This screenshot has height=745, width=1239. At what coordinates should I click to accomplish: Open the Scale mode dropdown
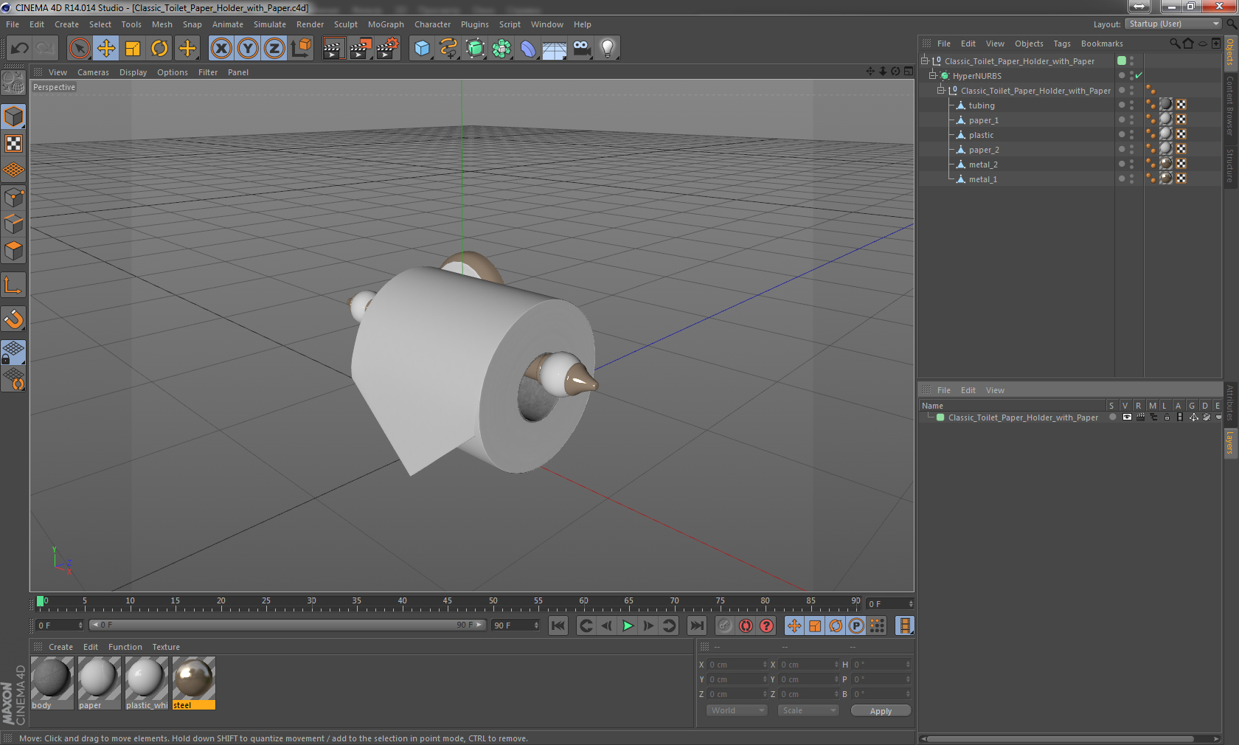(x=808, y=710)
